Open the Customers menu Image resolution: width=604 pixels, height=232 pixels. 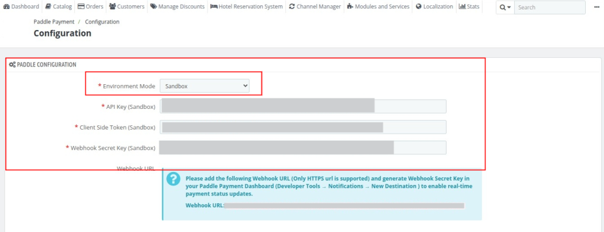point(127,6)
